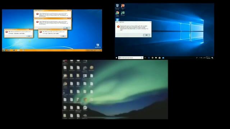Open the Store from the Windows 10 taskbar

[x=160, y=58]
